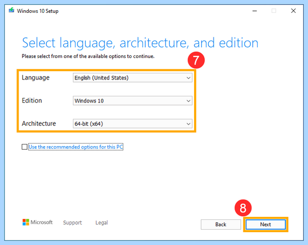This screenshot has width=308, height=245.
Task: Open the Legal link
Action: [102, 222]
